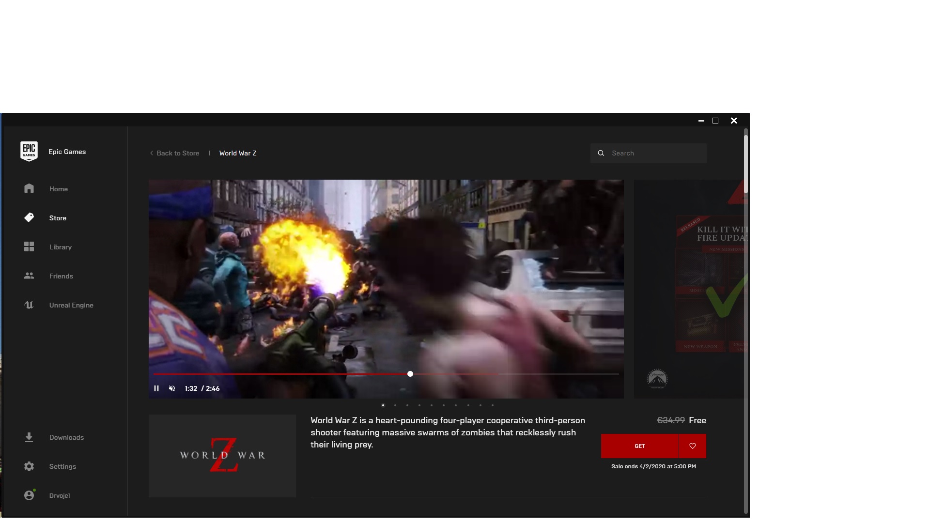Open the Settings gear icon
Screen dimensions: 930x523
click(x=29, y=466)
